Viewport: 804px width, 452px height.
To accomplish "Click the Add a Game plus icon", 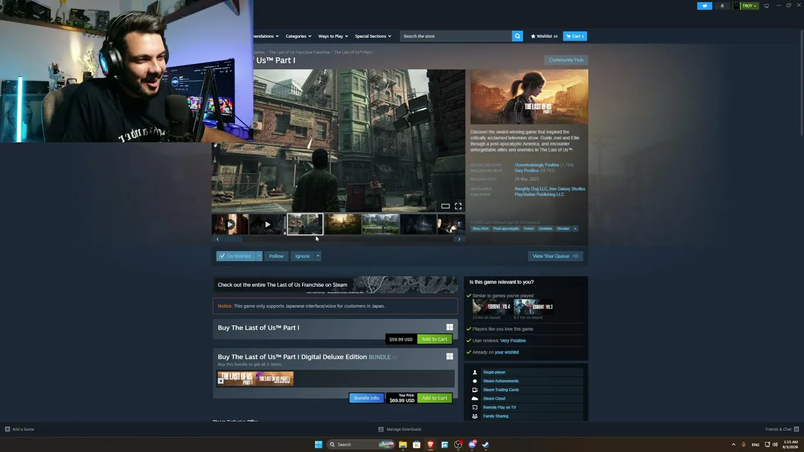I will click(x=8, y=429).
